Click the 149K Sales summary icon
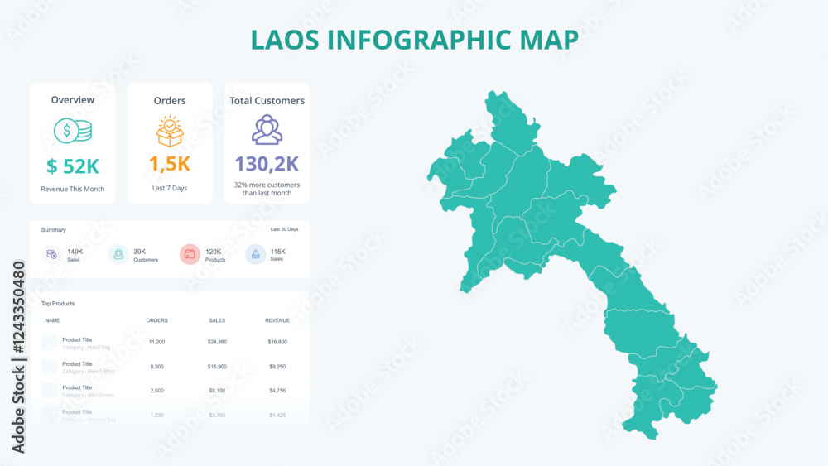The width and height of the screenshot is (828, 466). click(51, 254)
